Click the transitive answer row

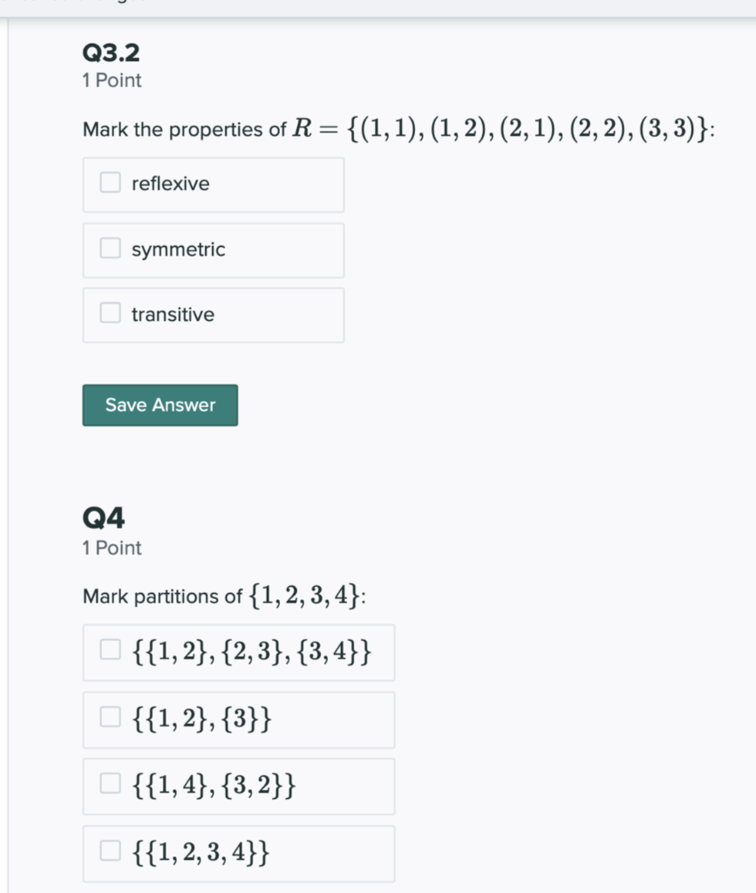(x=213, y=315)
